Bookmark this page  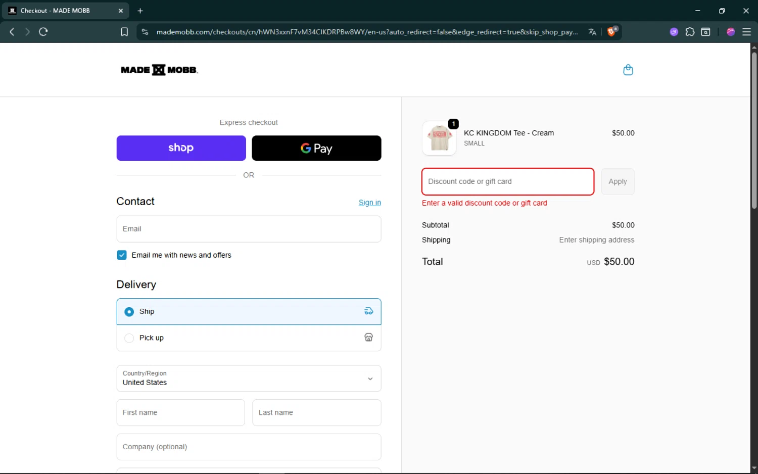click(x=124, y=32)
